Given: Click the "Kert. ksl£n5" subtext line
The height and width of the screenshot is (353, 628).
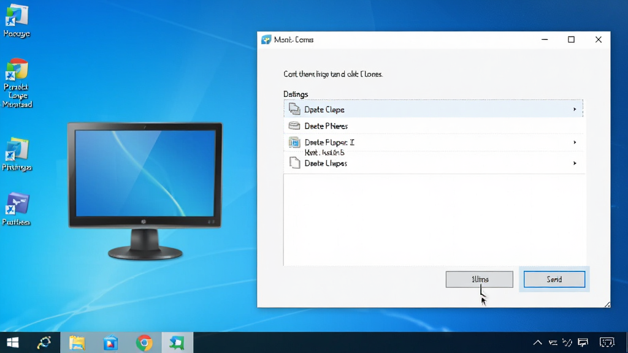Looking at the screenshot, I should (324, 153).
